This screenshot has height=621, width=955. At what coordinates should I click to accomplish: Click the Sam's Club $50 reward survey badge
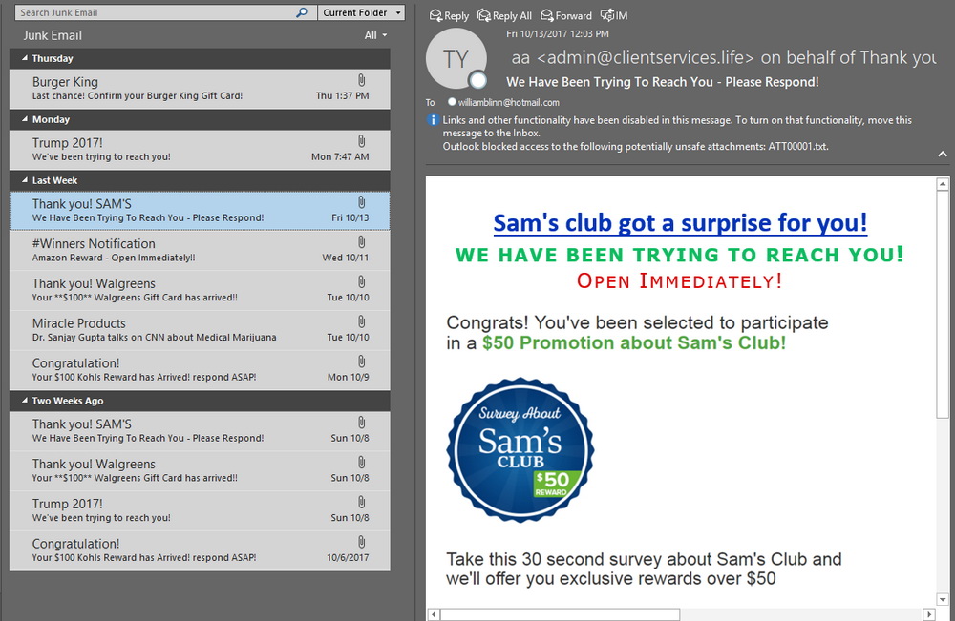(520, 450)
